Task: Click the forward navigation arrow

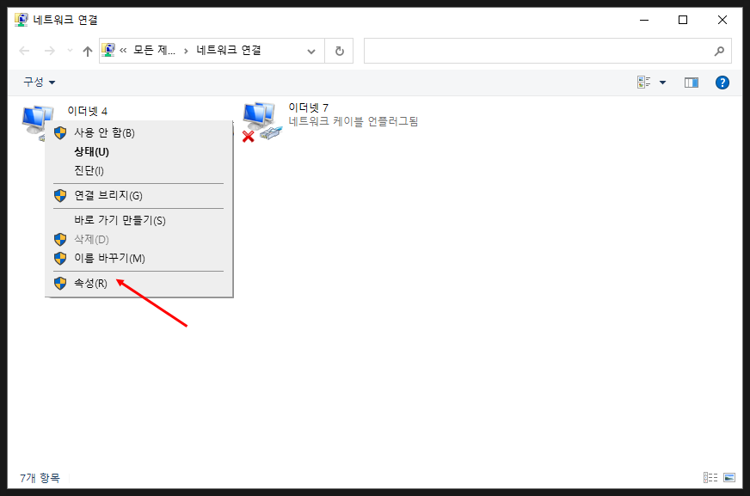Action: pyautogui.click(x=49, y=51)
